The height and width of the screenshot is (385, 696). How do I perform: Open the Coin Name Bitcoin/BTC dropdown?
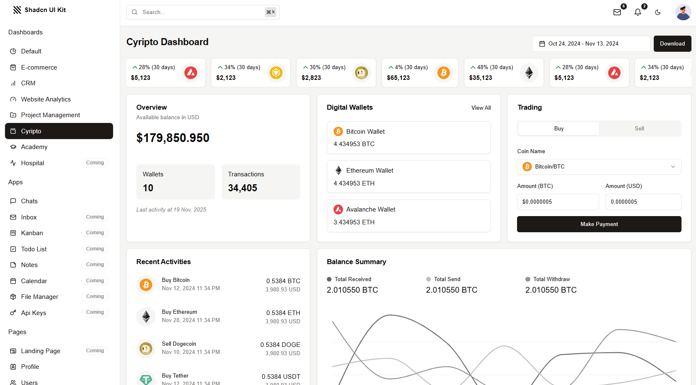[599, 167]
